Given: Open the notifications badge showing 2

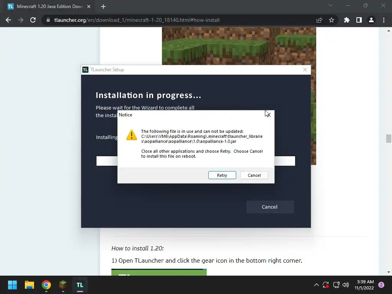Looking at the screenshot, I should click(381, 285).
